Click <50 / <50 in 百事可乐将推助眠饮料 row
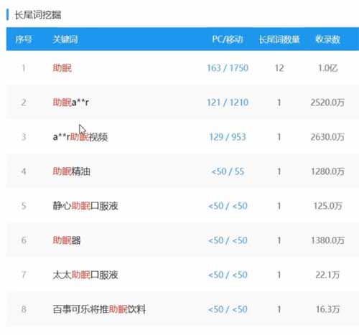This screenshot has height=335, width=359. point(228,309)
